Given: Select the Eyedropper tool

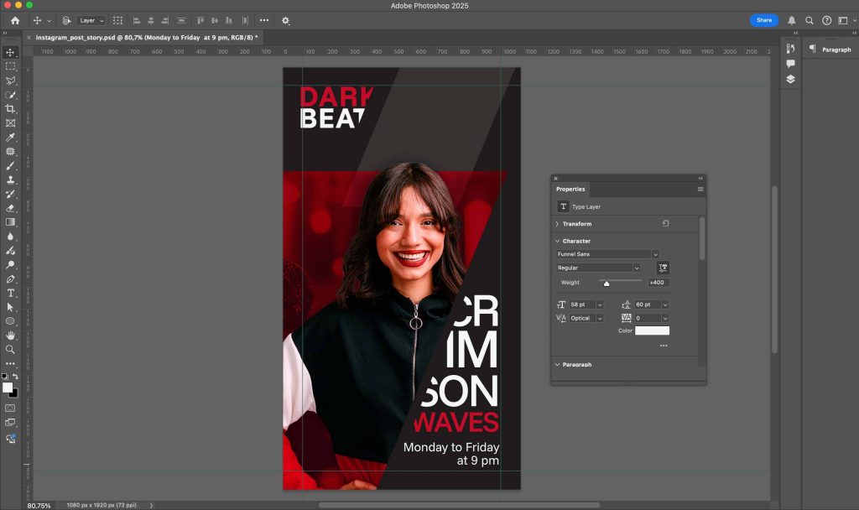Looking at the screenshot, I should pos(11,138).
